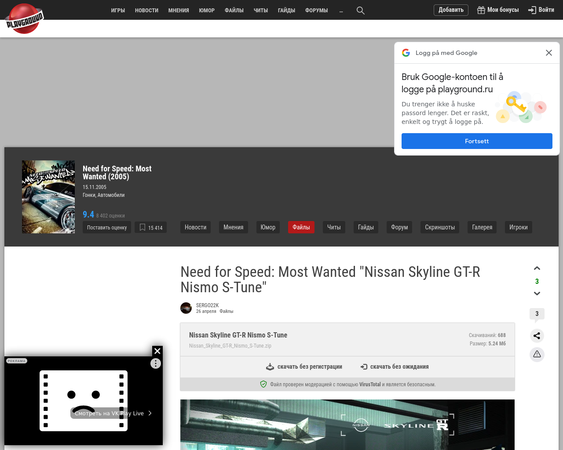
Task: Click the Most Wanted cover thumbnail
Action: point(48,197)
